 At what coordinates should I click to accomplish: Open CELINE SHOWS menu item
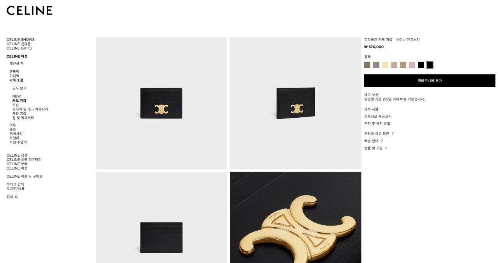tap(21, 39)
